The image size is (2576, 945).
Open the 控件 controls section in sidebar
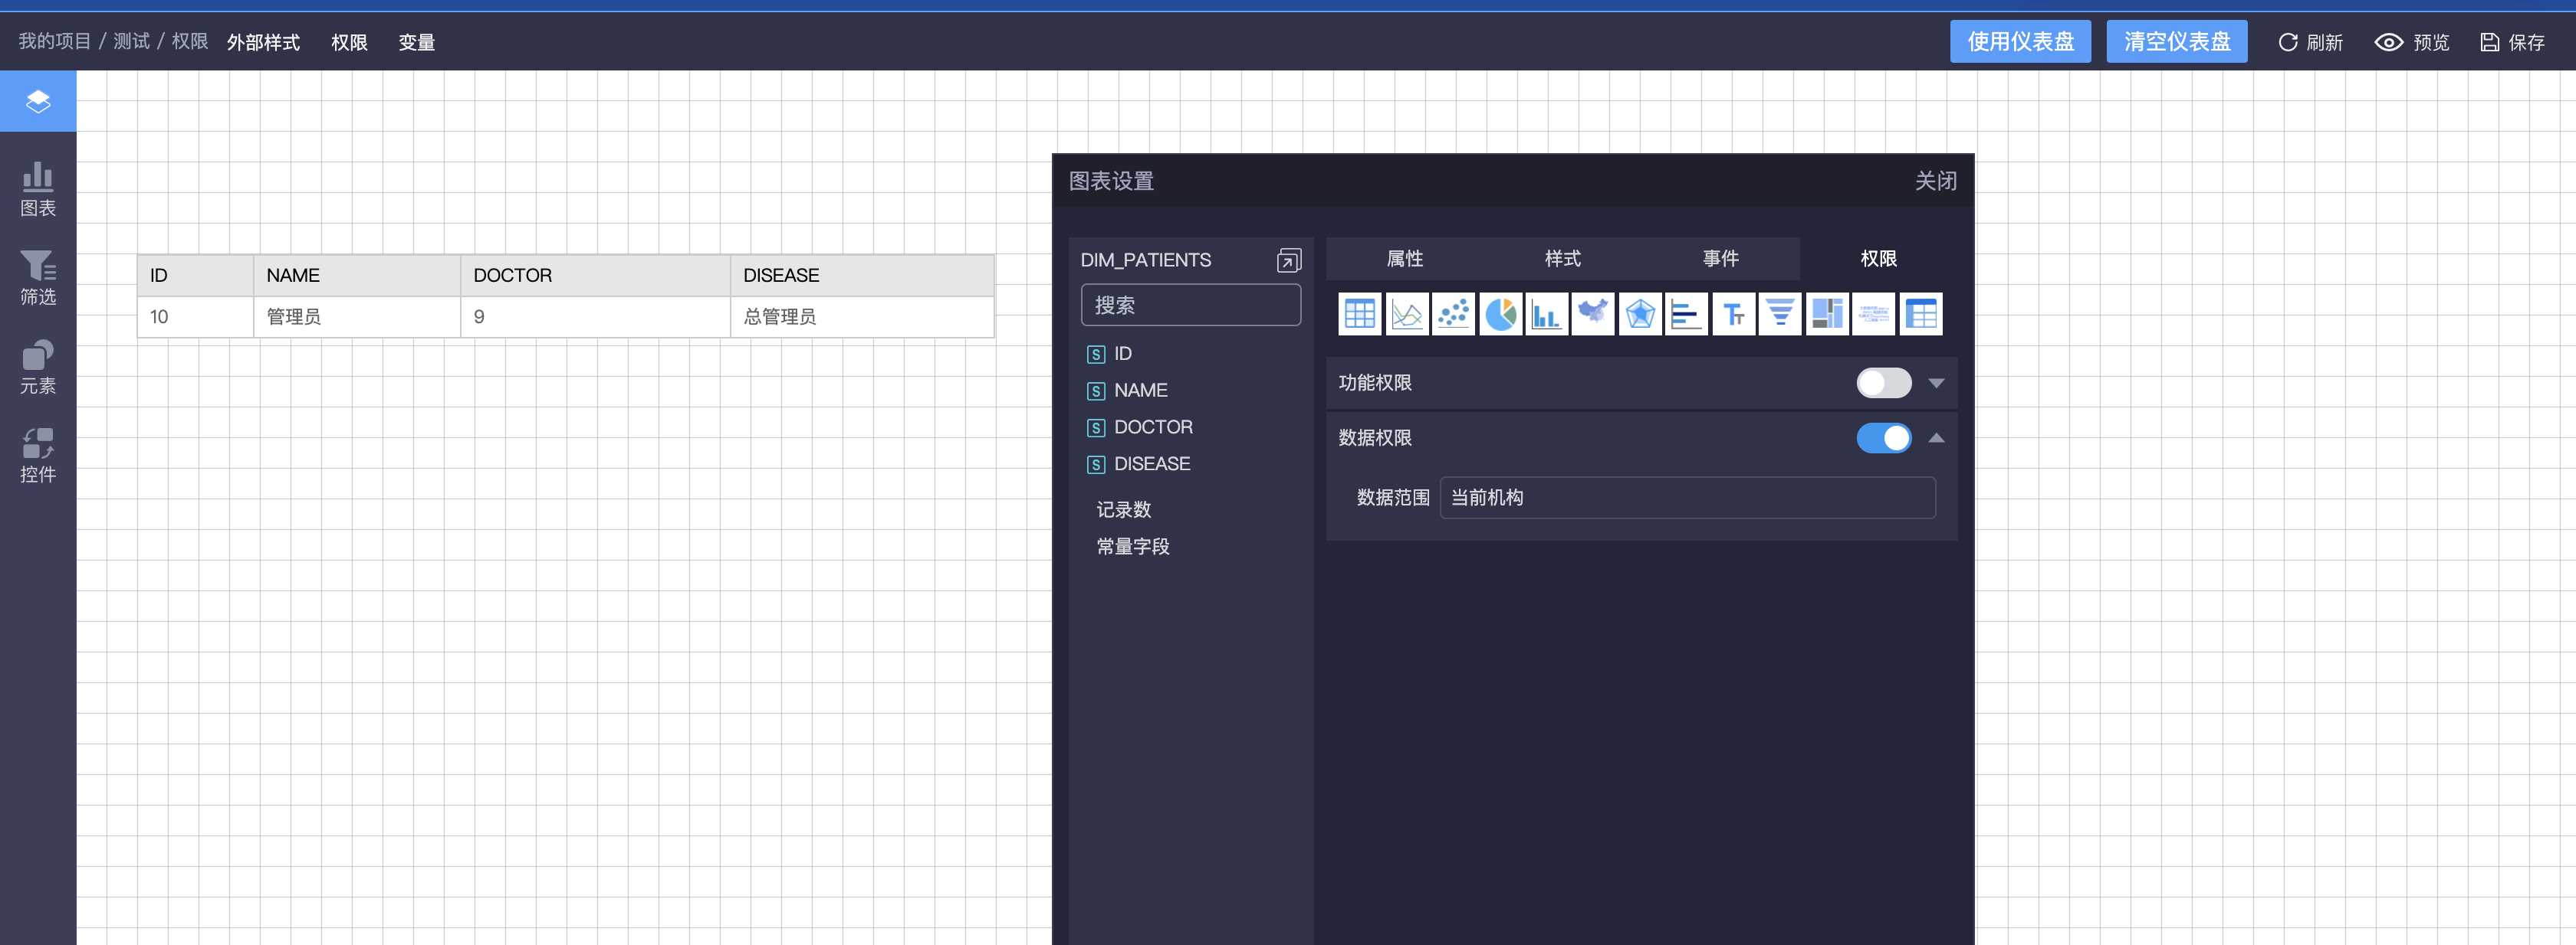pos(38,456)
